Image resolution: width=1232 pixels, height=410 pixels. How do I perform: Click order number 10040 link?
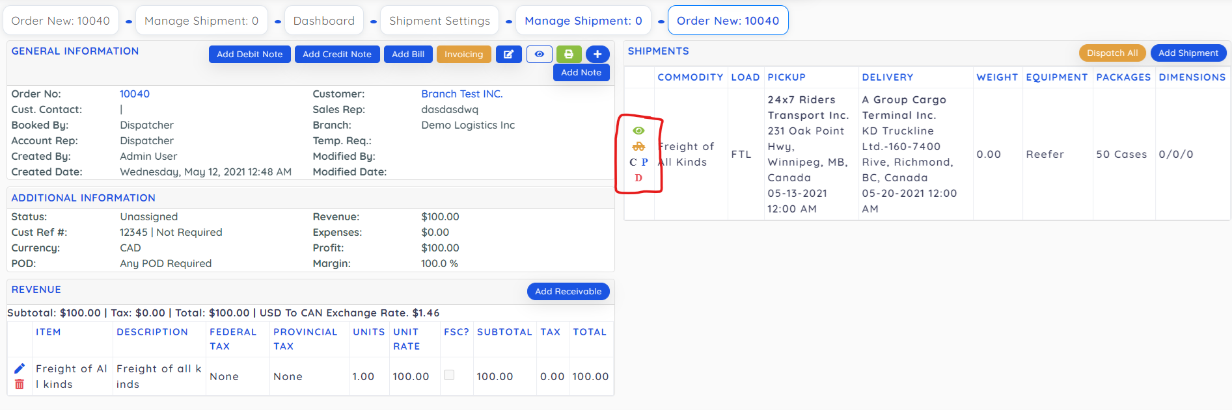tap(135, 94)
